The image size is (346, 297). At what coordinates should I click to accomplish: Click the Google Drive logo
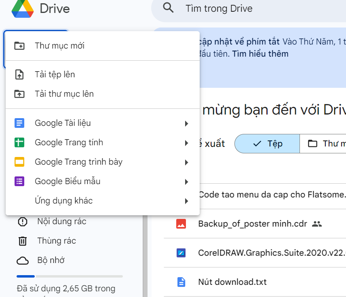coord(23,8)
